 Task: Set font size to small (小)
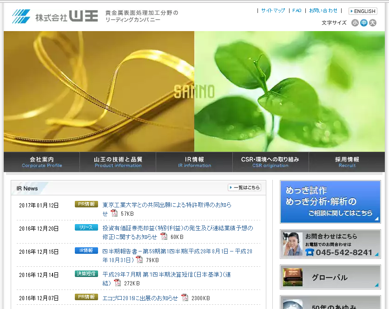click(355, 23)
